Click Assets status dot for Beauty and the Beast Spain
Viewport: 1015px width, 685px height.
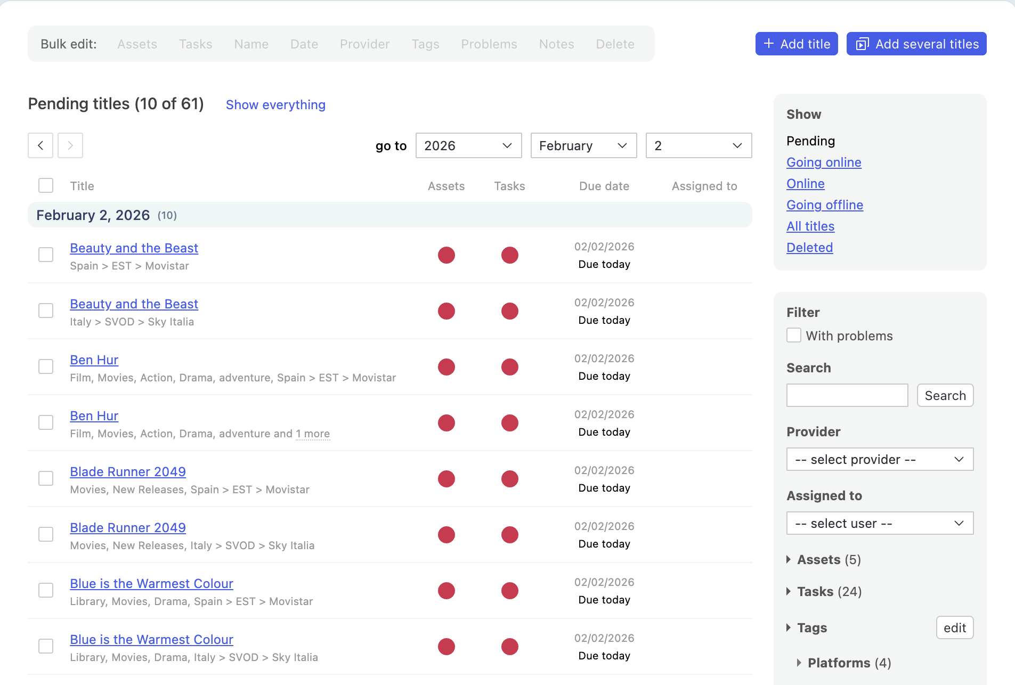click(446, 255)
